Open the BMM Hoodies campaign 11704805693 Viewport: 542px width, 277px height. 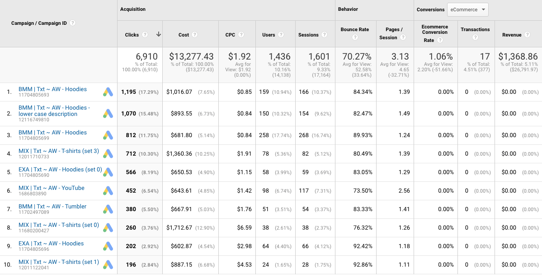pos(52,89)
